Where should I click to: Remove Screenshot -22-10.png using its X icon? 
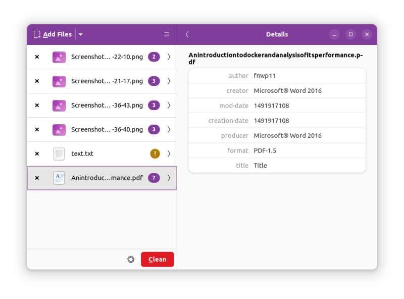tap(37, 57)
